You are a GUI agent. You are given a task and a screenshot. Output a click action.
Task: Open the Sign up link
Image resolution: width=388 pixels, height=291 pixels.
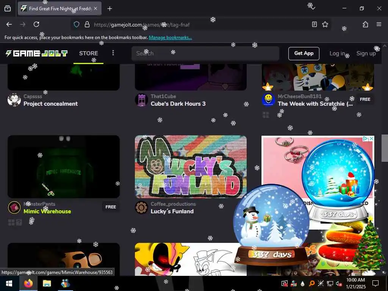coord(366,53)
